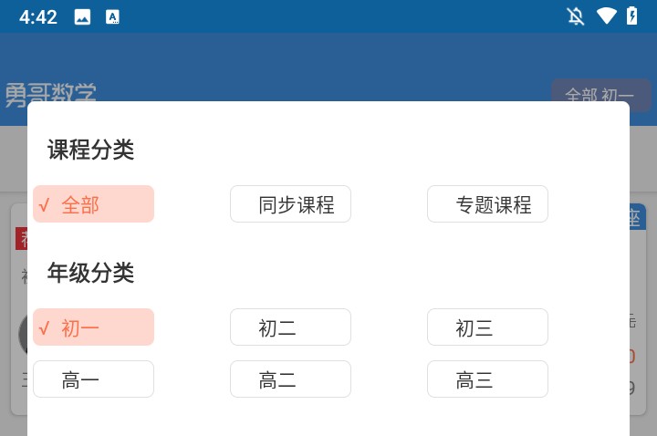Select the 高二 grade option

(x=290, y=379)
